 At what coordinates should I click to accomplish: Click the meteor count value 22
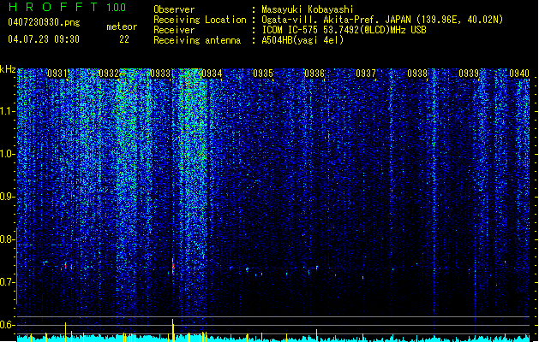[x=124, y=39]
